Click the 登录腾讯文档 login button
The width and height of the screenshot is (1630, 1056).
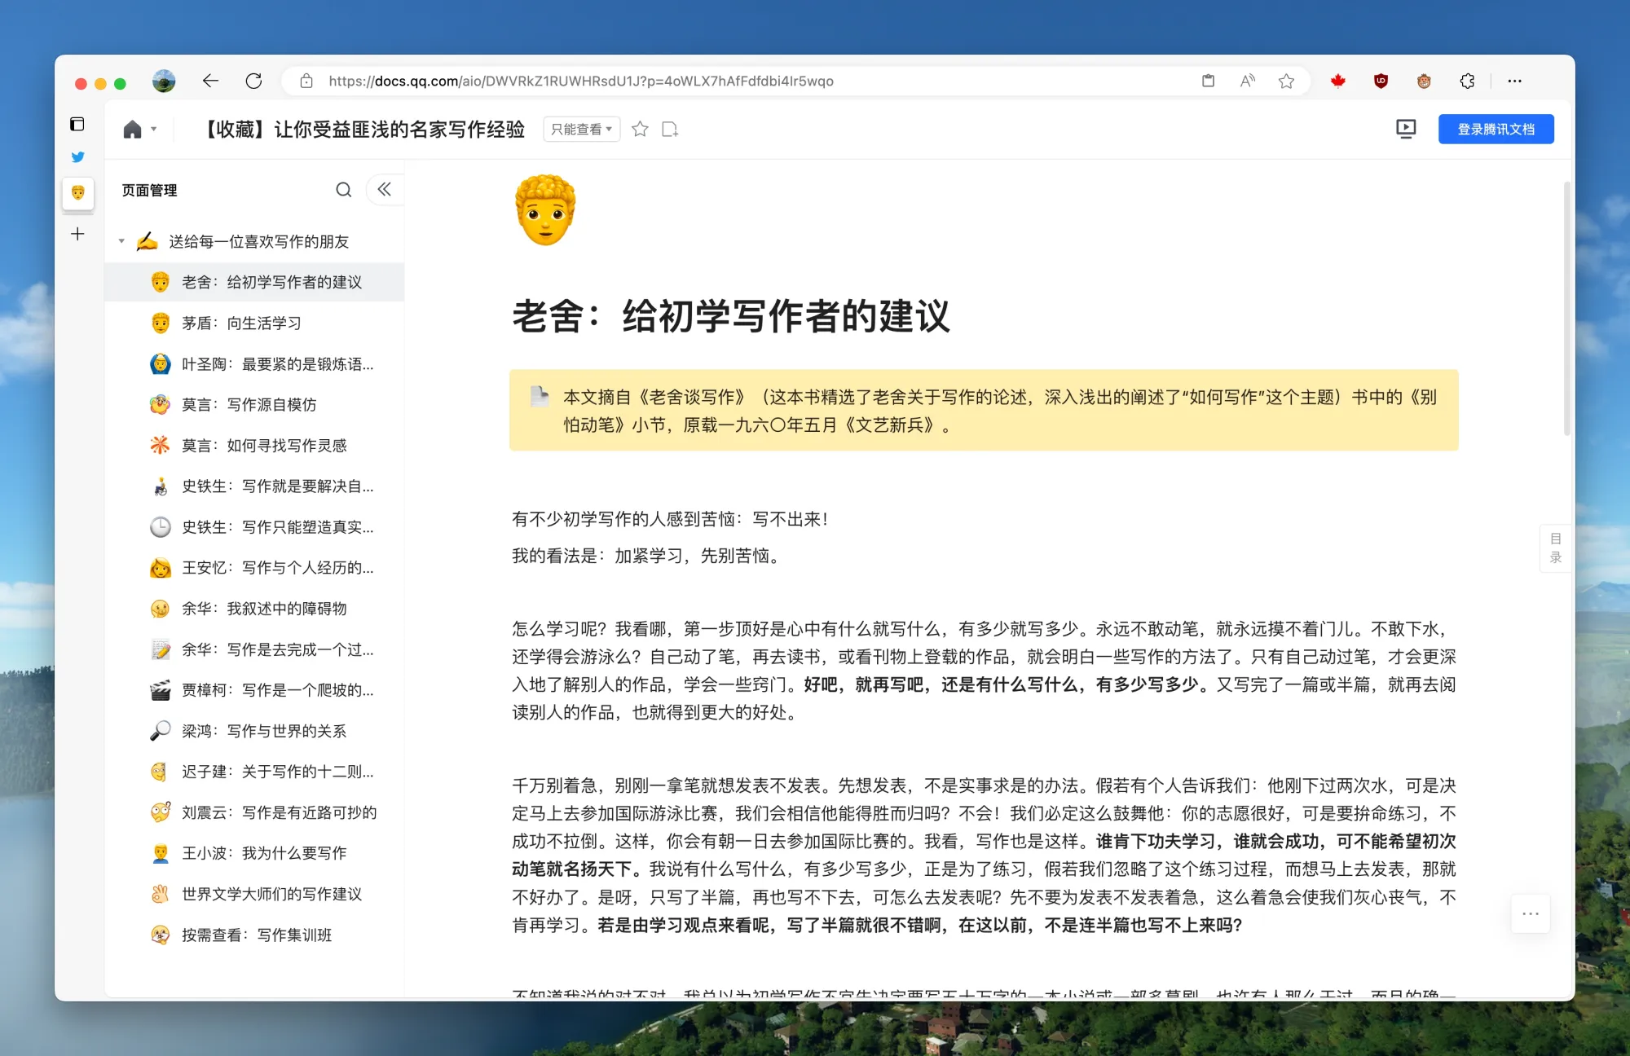tap(1496, 129)
